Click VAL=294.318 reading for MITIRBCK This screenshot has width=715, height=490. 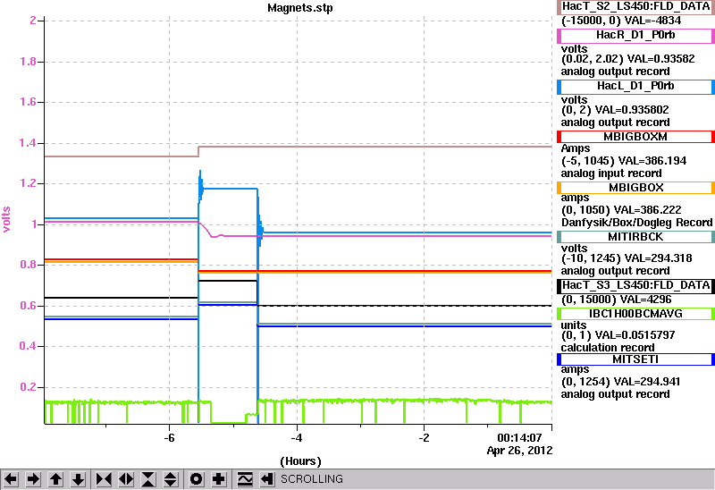658,258
